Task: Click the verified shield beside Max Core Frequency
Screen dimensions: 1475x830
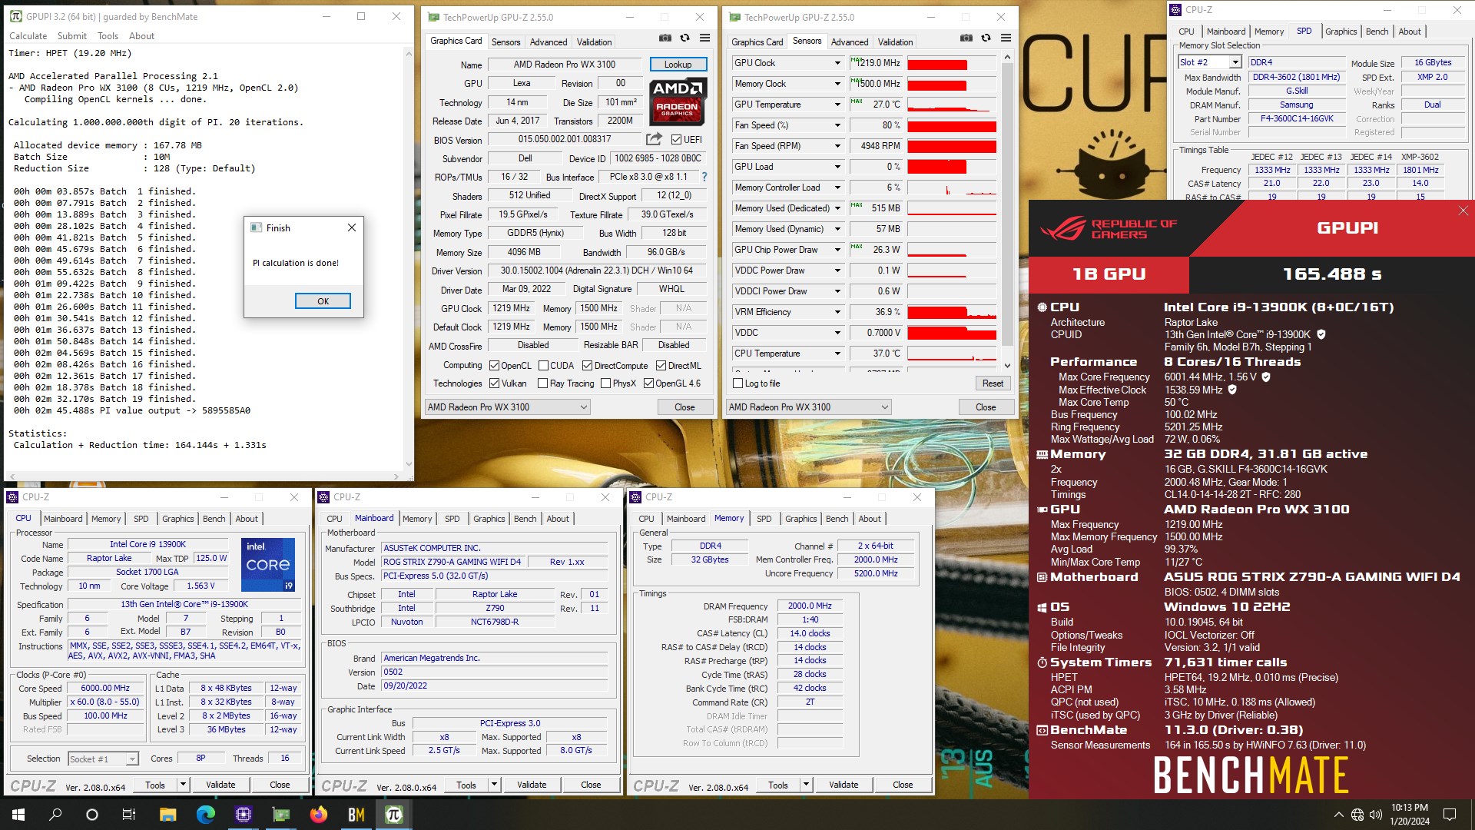Action: [x=1266, y=377]
